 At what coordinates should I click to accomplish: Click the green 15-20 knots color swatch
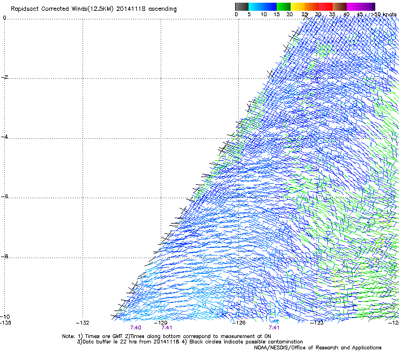click(284, 6)
